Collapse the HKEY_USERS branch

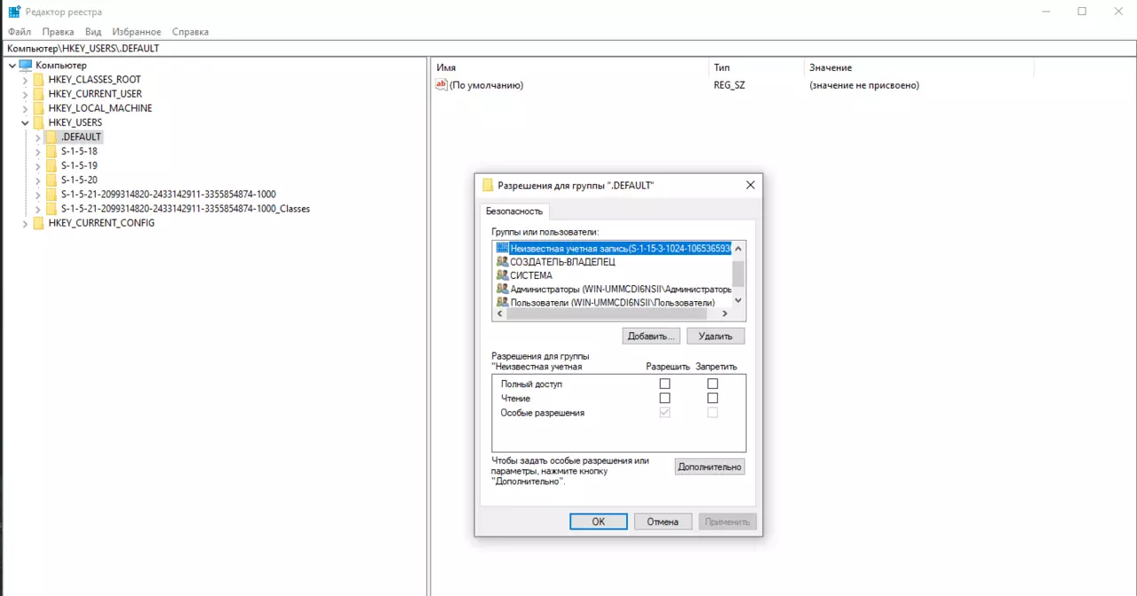tap(25, 123)
